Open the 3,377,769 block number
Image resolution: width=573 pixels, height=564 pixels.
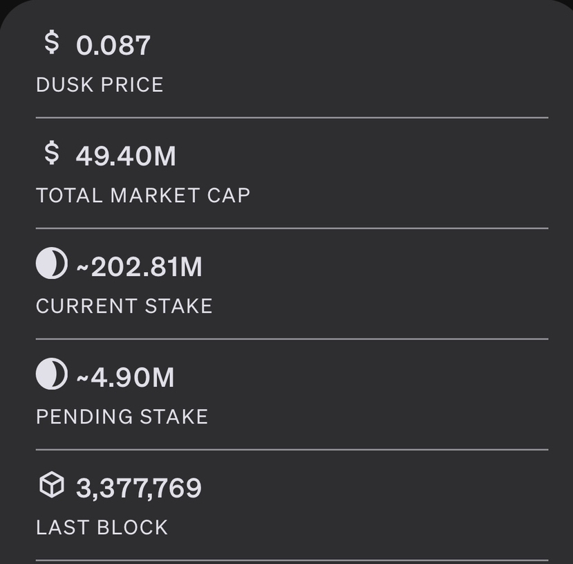(139, 489)
